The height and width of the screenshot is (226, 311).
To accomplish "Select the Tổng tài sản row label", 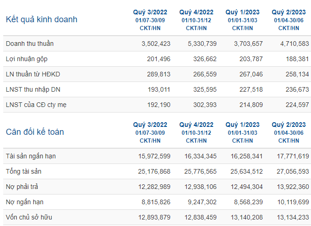I will tap(24, 171).
